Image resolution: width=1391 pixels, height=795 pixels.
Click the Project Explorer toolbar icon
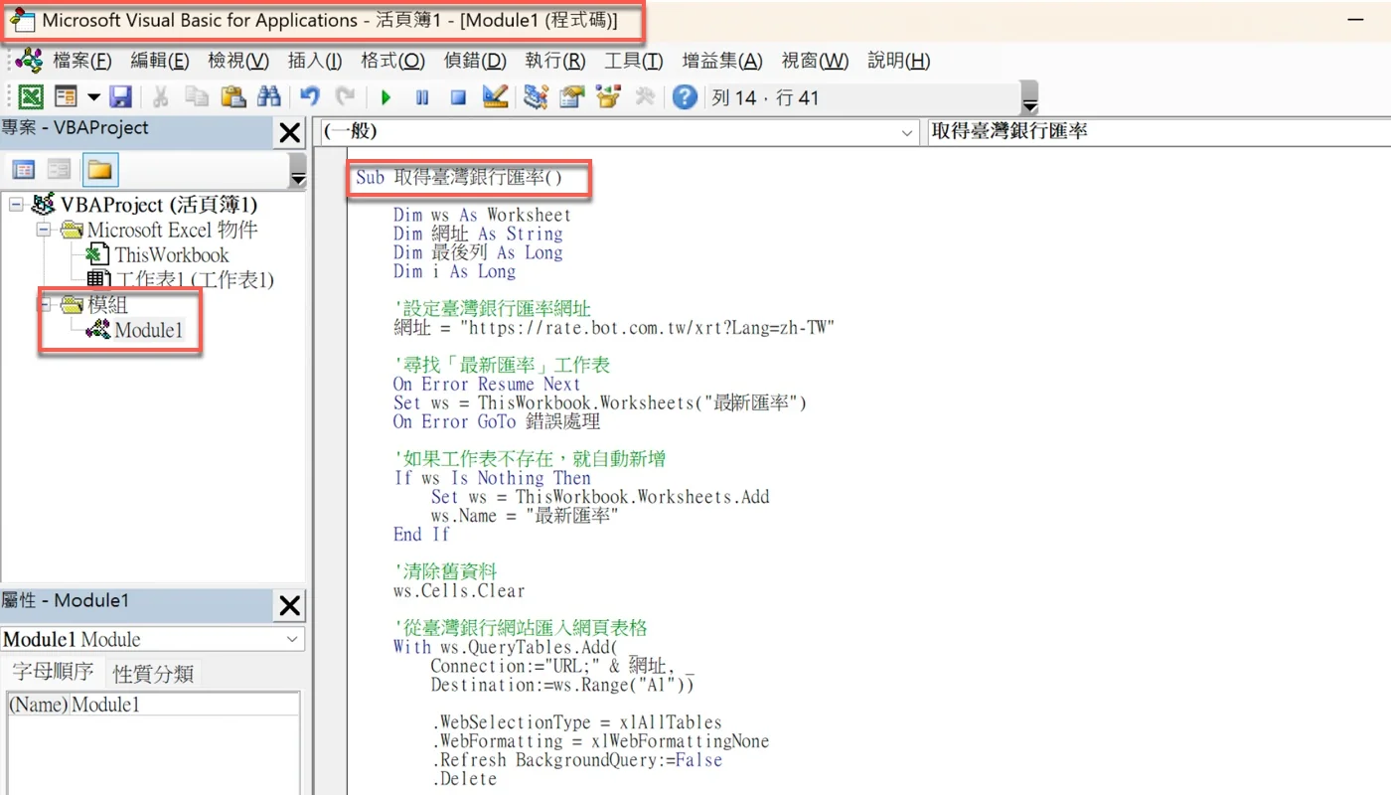[x=537, y=96]
